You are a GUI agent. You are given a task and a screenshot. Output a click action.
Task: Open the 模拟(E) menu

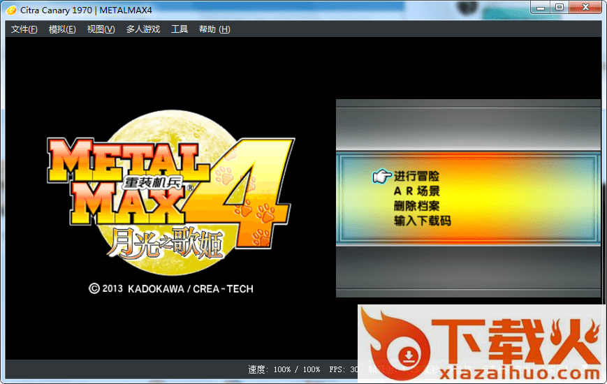62,29
